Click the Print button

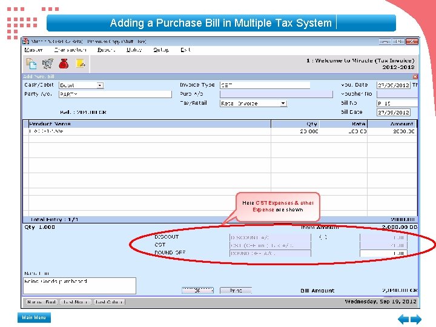tap(236, 291)
